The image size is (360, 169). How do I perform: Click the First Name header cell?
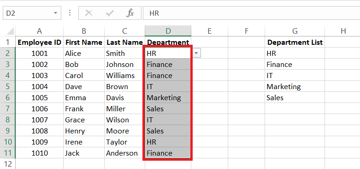click(84, 42)
